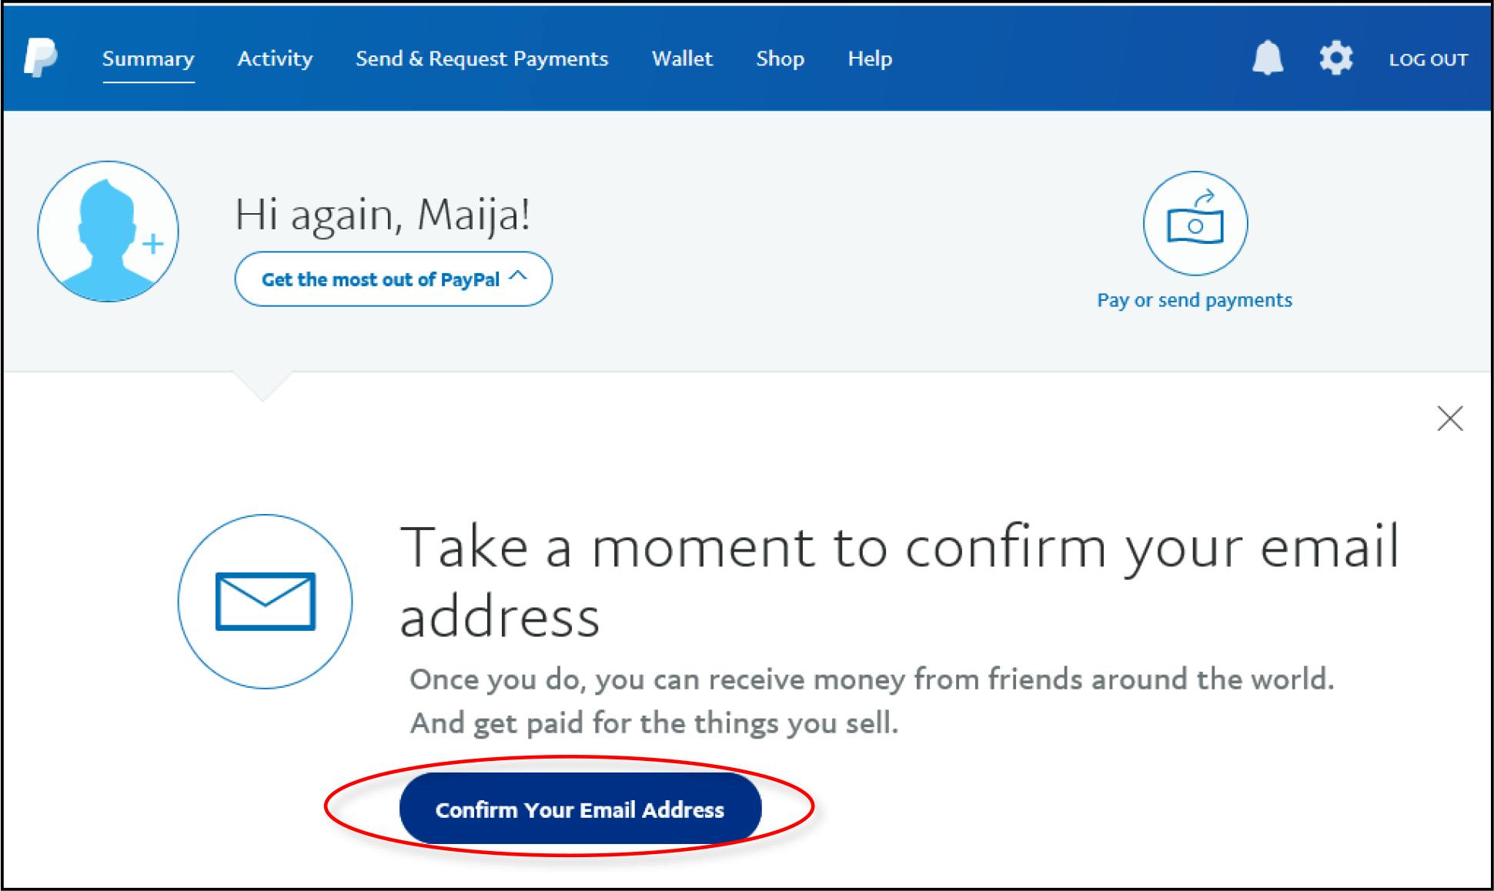Click the confirm your email heading text

(x=899, y=582)
